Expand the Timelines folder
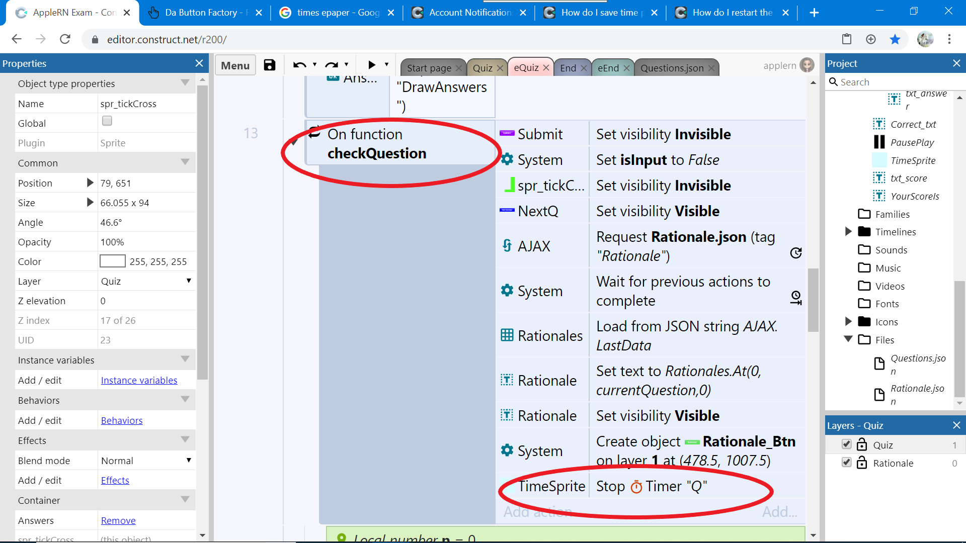Image resolution: width=966 pixels, height=543 pixels. coord(849,231)
